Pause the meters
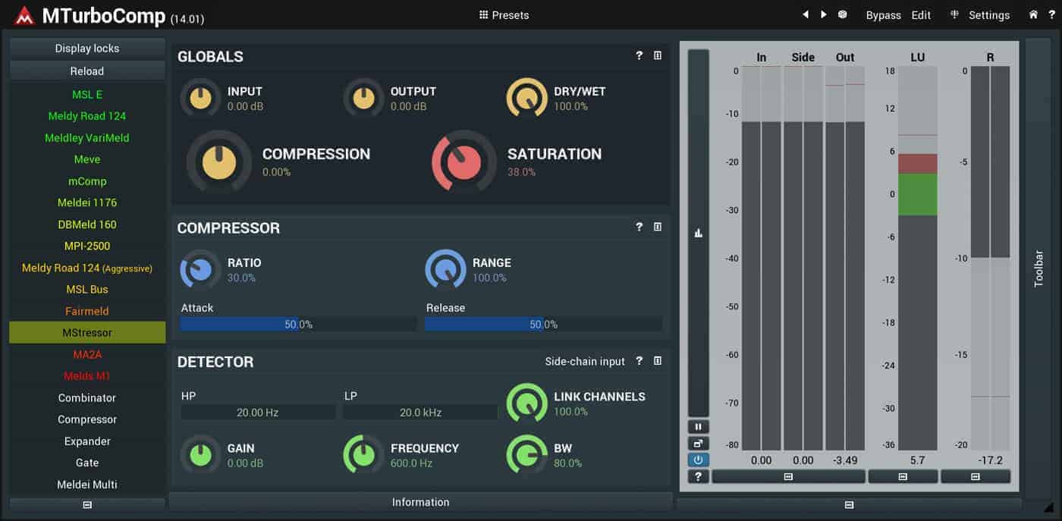 click(x=698, y=427)
